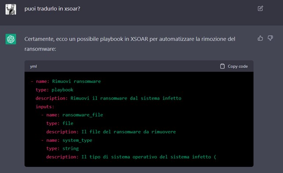Screen dimensions: 283x173
Task: Click the code line 'type: playbook'
Action: [x=55, y=90]
